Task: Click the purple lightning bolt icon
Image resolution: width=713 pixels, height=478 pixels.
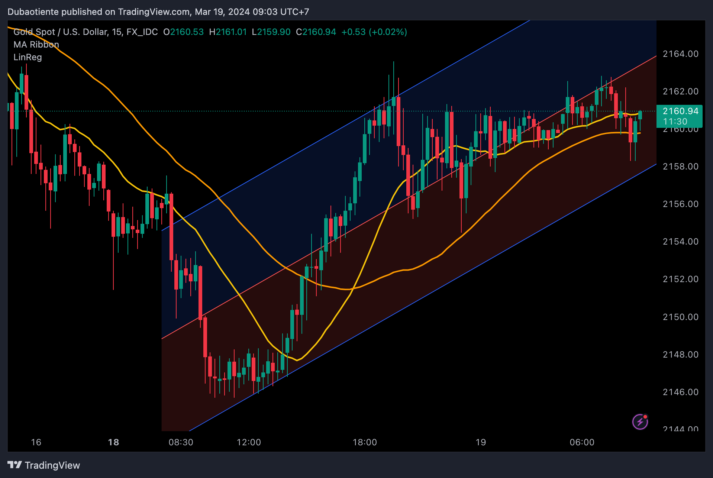Action: [x=640, y=422]
